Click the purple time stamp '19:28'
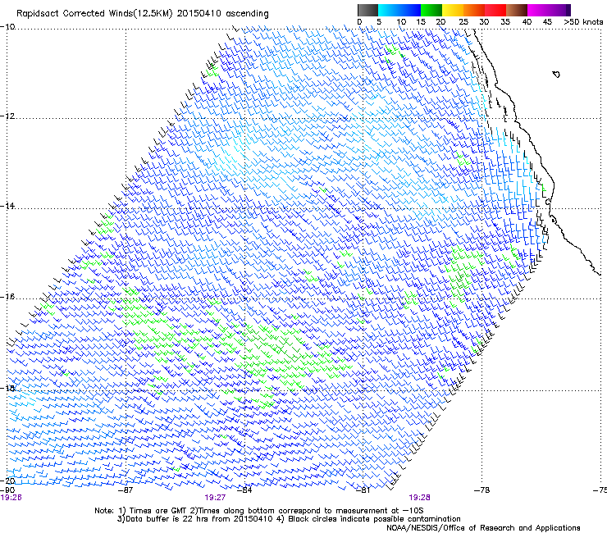The height and width of the screenshot is (533, 607). (x=420, y=498)
